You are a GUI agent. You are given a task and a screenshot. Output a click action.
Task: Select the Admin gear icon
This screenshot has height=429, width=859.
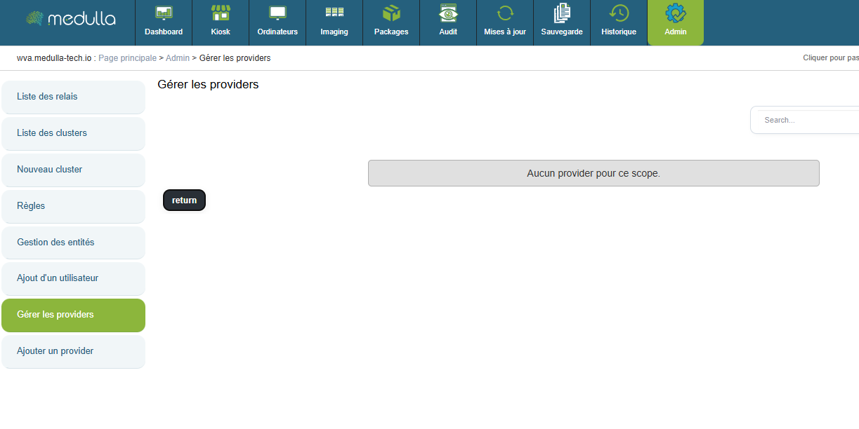[x=676, y=14]
